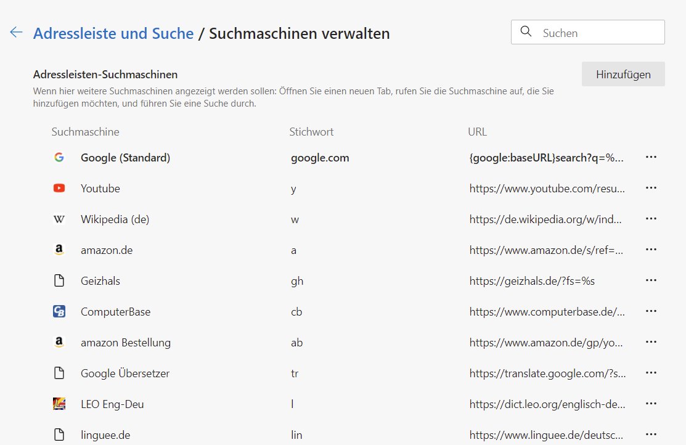
Task: Click the URL column header
Action: click(477, 132)
